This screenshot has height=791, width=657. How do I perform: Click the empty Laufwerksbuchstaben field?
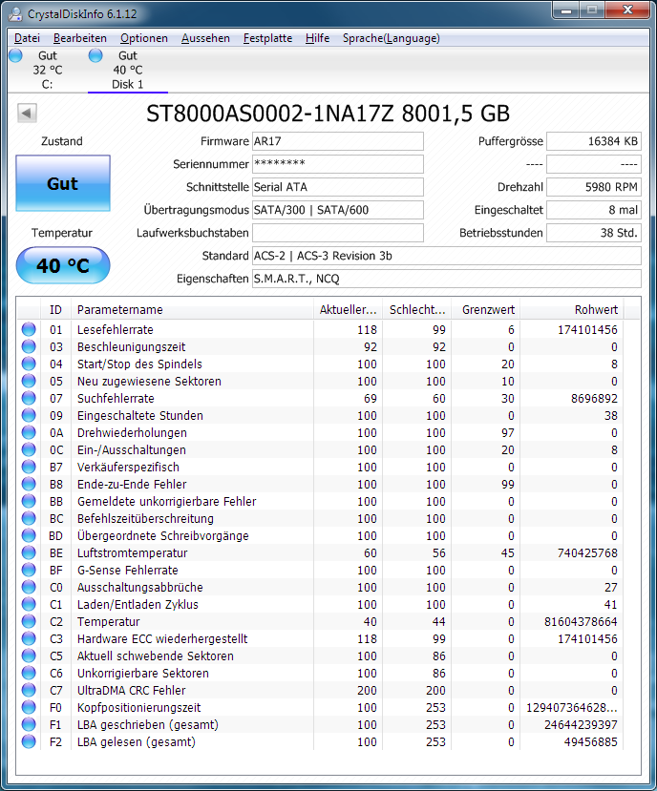click(338, 233)
